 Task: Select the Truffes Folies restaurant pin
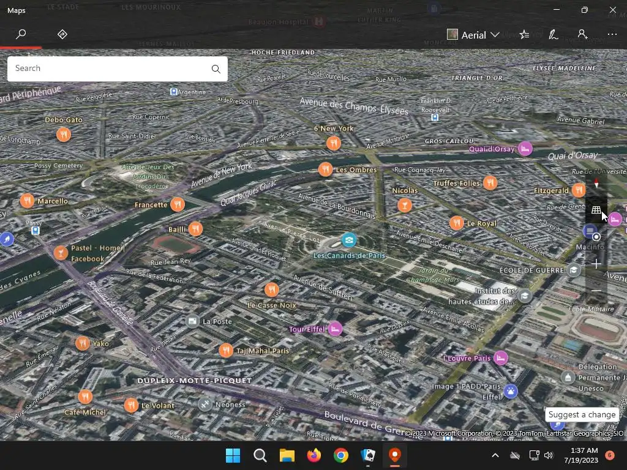490,182
